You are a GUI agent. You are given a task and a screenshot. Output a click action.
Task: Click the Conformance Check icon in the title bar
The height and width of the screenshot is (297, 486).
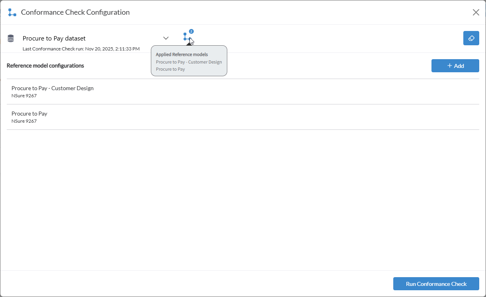[12, 12]
